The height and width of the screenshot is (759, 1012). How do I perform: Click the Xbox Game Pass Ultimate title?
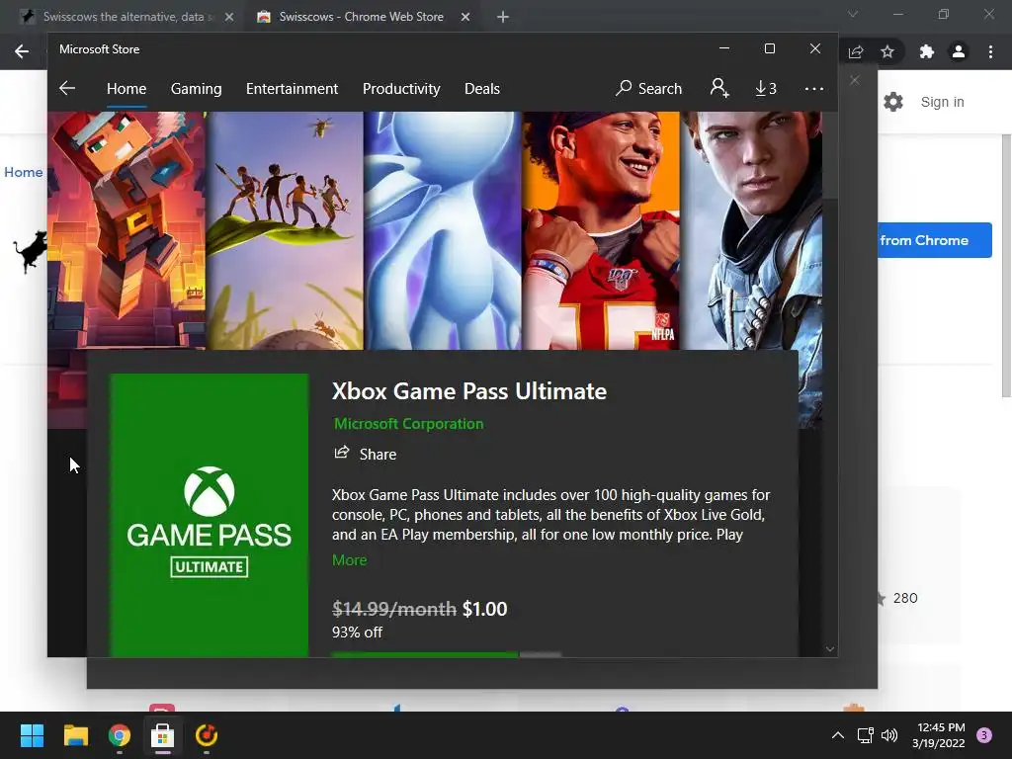(469, 391)
